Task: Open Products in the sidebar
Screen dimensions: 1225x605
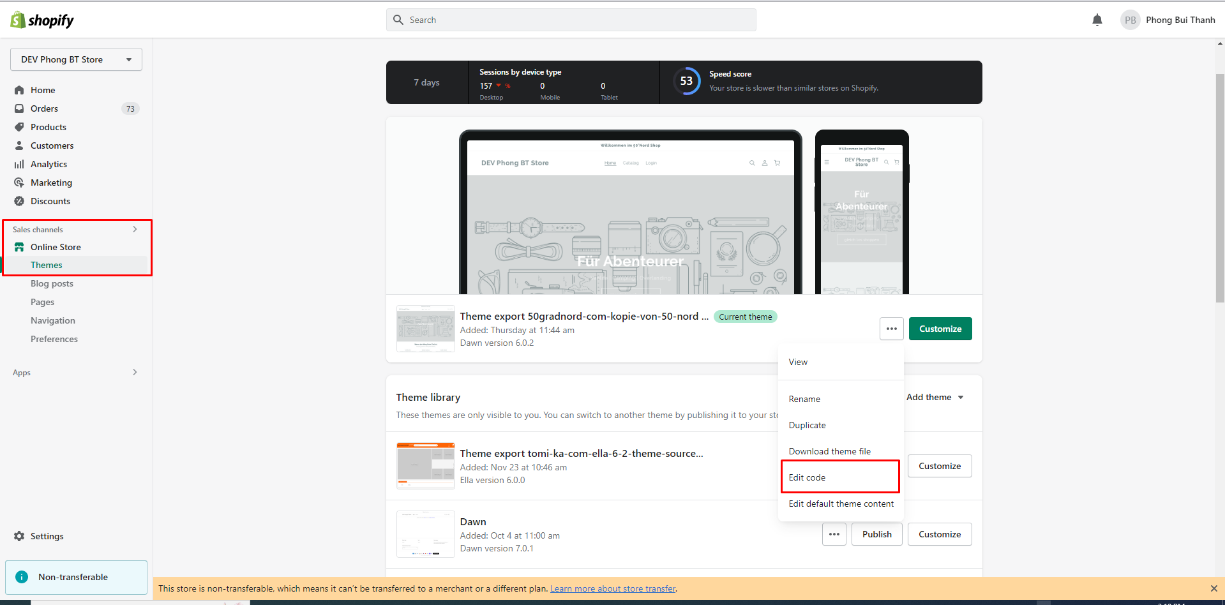Action: pyautogui.click(x=49, y=127)
